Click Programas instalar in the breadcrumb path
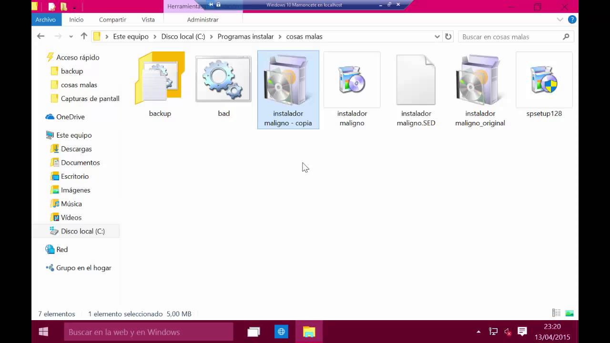610x343 pixels. click(x=245, y=36)
